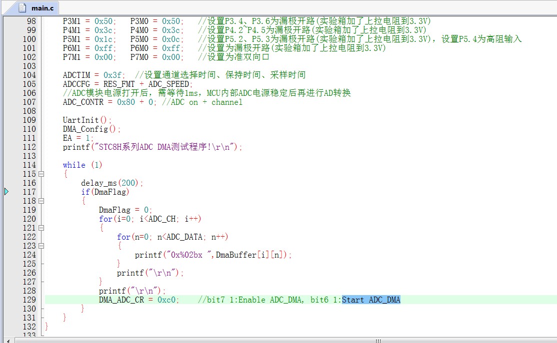Click "ADC_CONTR" at line 107
The height and width of the screenshot is (343, 557).
[83, 102]
